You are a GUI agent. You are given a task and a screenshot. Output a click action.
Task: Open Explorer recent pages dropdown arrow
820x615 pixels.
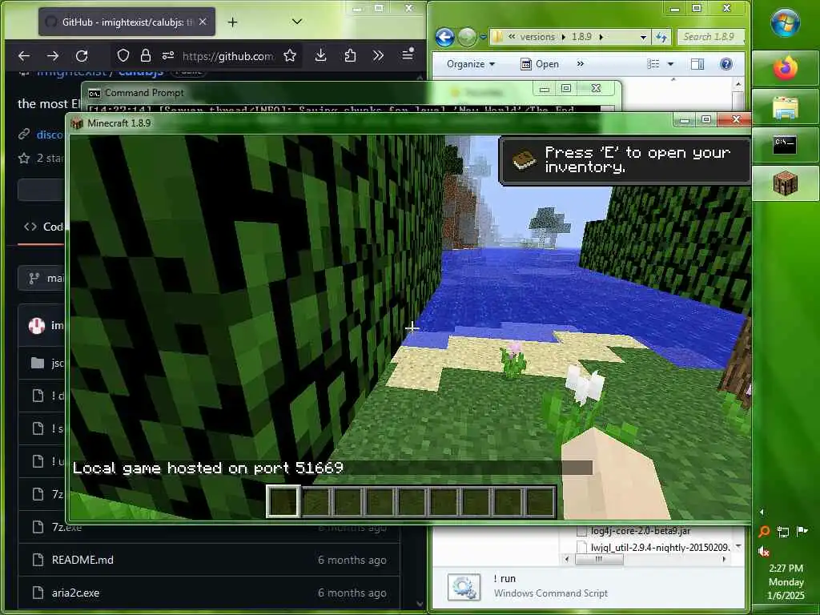(483, 37)
